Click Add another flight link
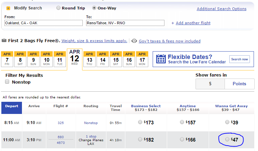 point(193,23)
